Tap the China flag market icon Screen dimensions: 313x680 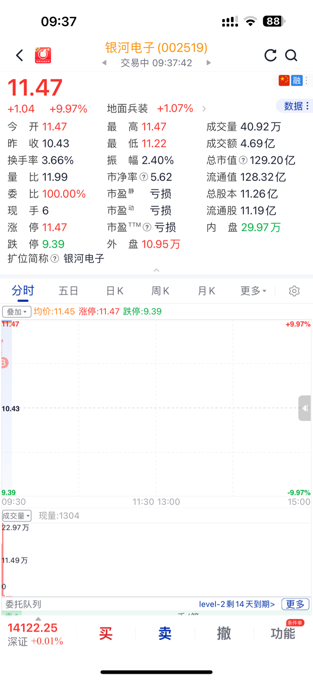[x=284, y=80]
